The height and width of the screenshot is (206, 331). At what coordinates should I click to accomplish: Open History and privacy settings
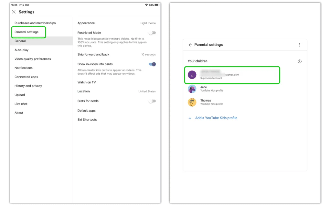tap(28, 86)
